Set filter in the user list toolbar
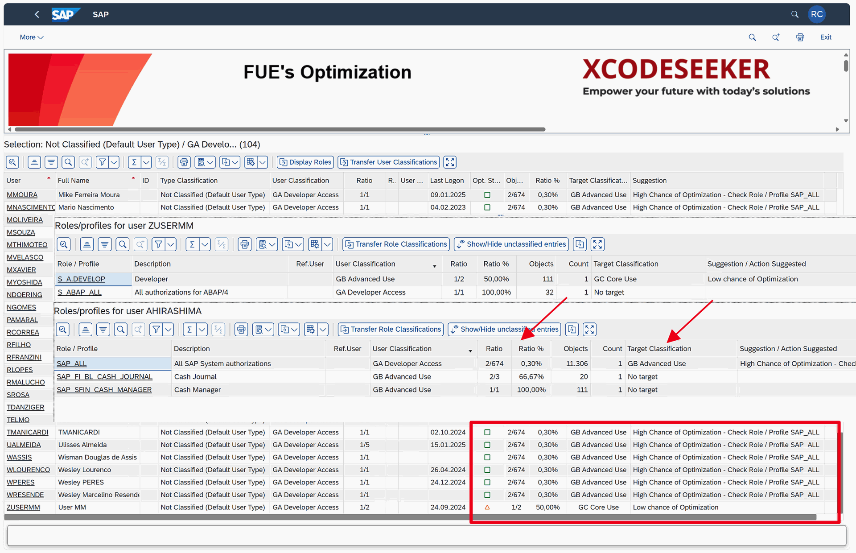Viewport: 856px width, 553px height. [x=103, y=162]
